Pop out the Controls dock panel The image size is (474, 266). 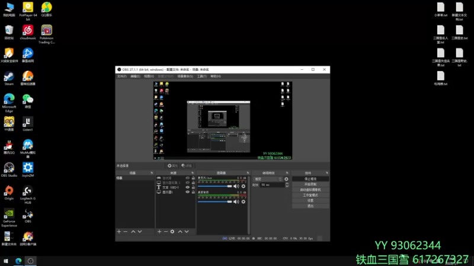pos(327,173)
